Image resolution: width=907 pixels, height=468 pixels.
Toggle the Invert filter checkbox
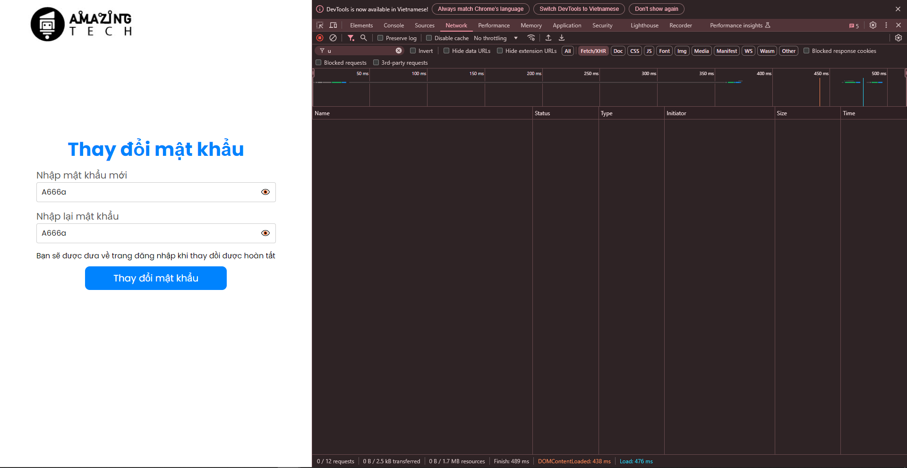[413, 51]
